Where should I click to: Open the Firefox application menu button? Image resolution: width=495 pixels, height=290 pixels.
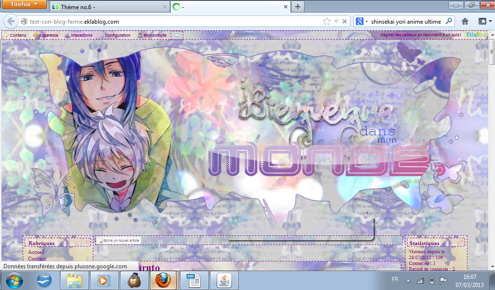[x=23, y=4]
